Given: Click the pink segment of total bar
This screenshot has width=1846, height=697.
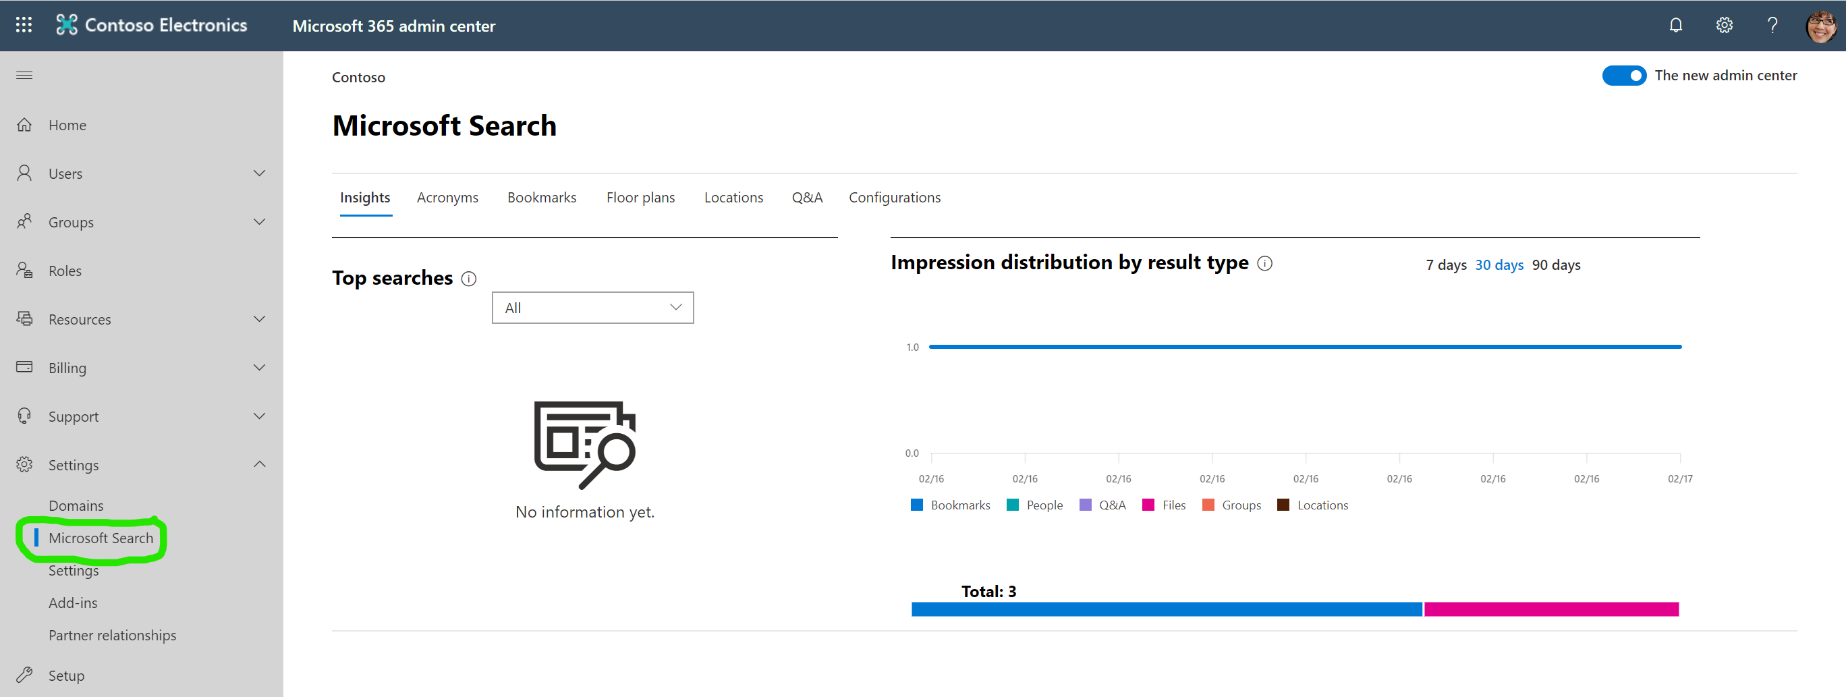Looking at the screenshot, I should click(x=1551, y=609).
